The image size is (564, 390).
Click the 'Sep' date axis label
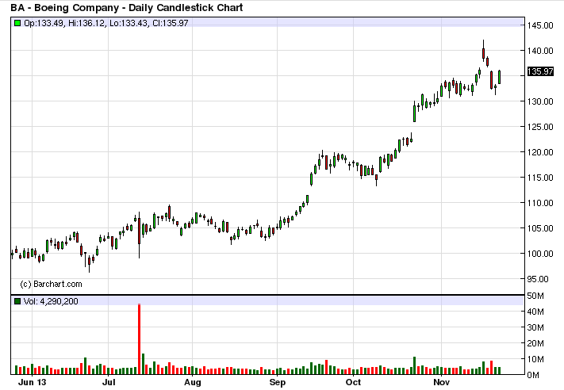(x=278, y=382)
